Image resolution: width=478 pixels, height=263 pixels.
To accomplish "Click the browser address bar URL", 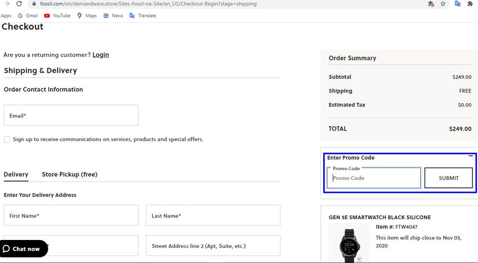I will click(148, 4).
